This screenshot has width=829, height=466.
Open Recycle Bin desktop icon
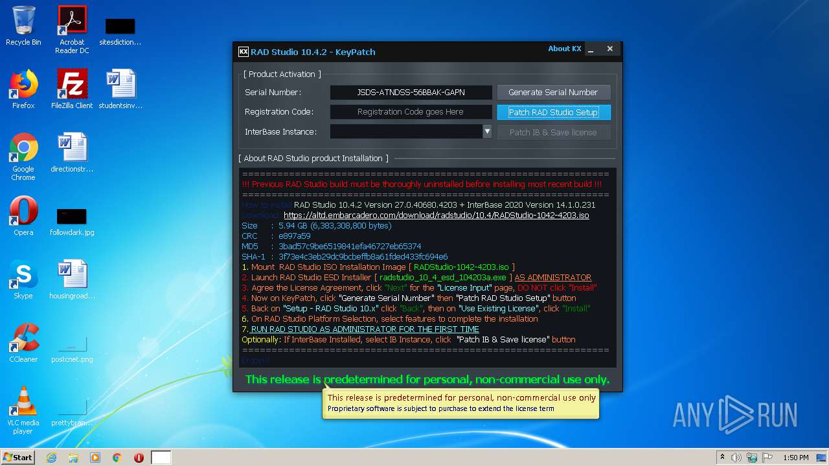[23, 26]
